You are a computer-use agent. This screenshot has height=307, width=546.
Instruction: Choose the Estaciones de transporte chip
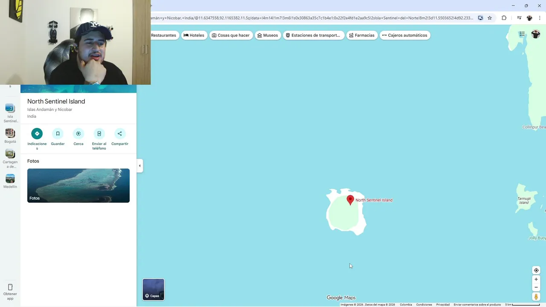(314, 35)
